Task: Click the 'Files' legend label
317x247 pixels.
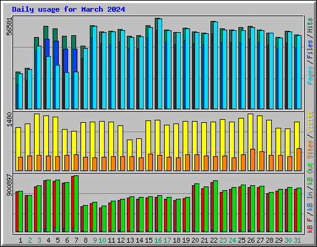Action: pos(310,49)
